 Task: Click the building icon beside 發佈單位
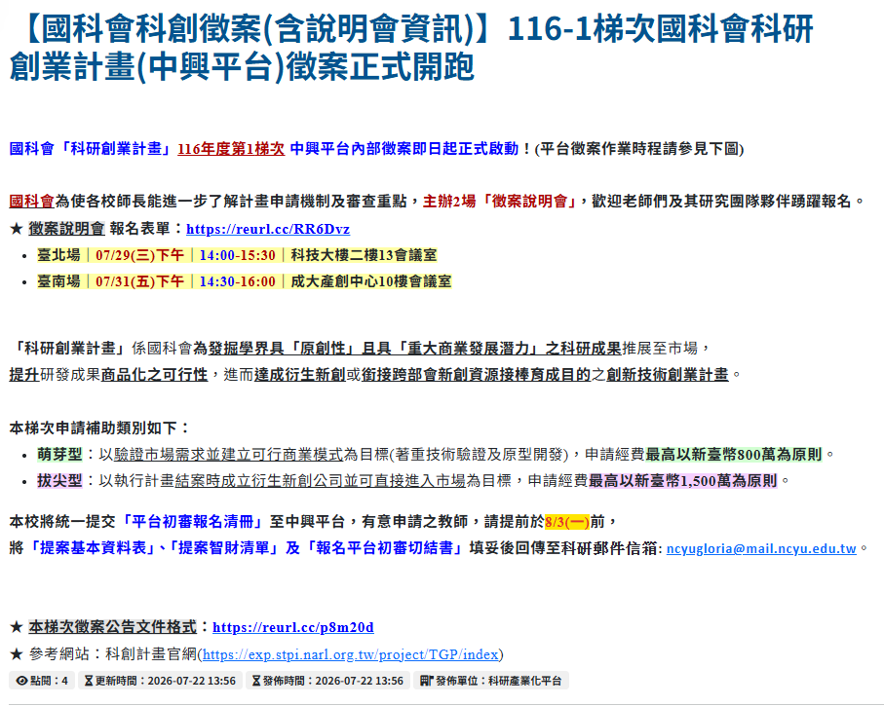tap(426, 681)
